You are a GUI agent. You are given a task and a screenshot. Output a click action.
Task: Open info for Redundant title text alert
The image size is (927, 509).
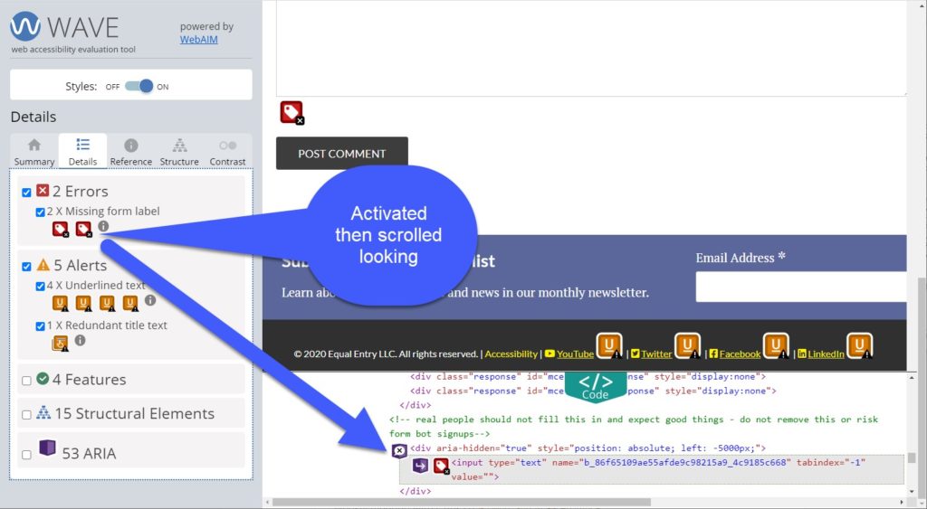point(80,341)
